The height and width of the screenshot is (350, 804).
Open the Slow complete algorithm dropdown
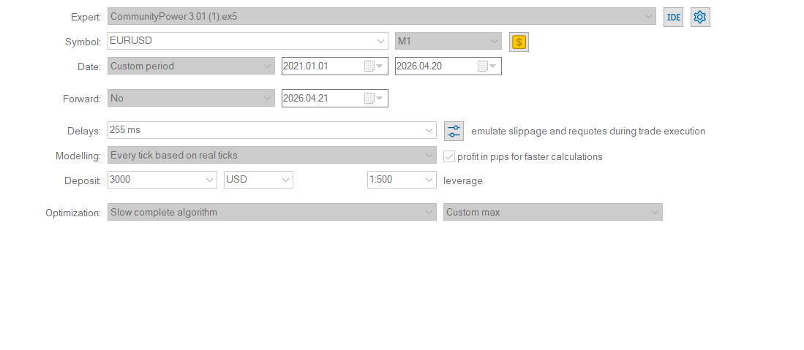pos(271,212)
